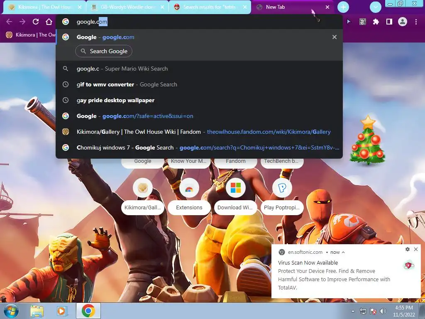Screen dimensions: 425x319
Task: Go to home page icon
Action: click(x=49, y=22)
